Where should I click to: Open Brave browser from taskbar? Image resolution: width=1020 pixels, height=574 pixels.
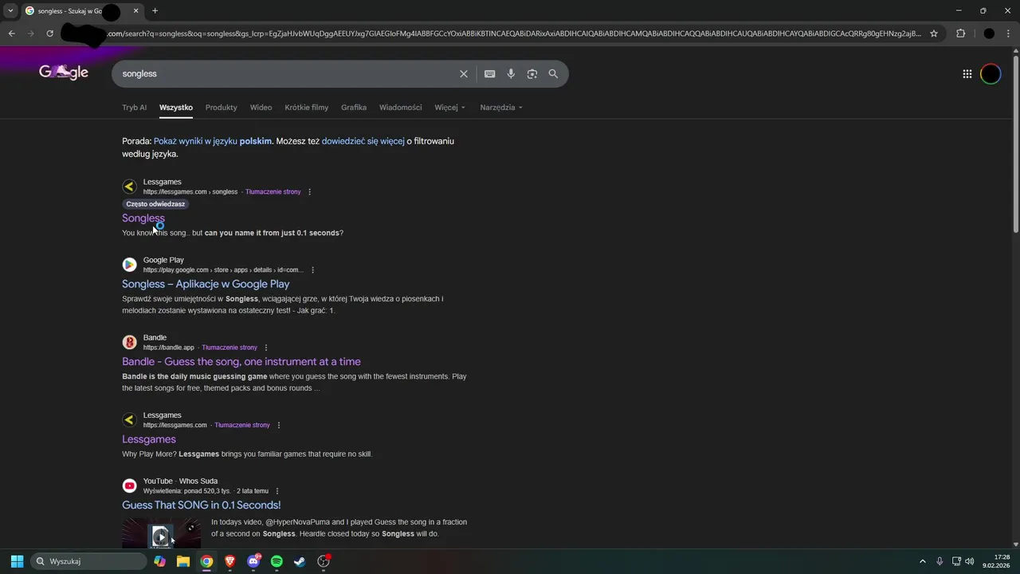230,561
